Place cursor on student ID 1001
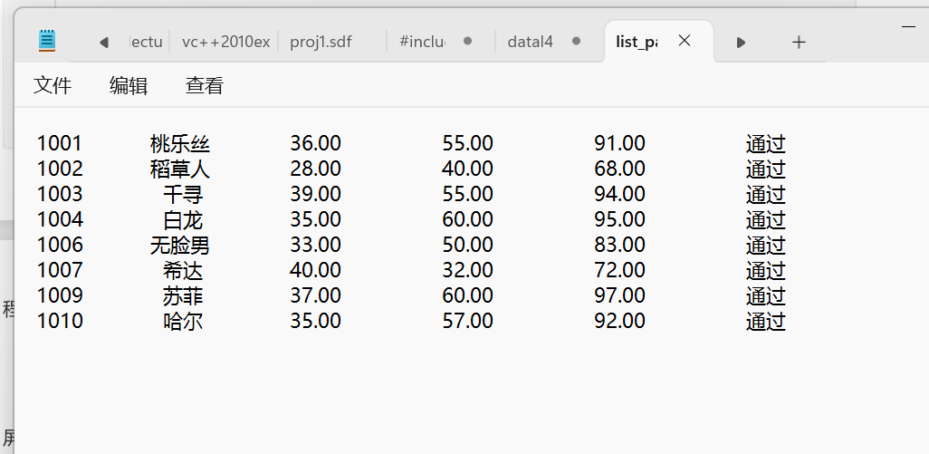The width and height of the screenshot is (929, 454). coord(60,143)
